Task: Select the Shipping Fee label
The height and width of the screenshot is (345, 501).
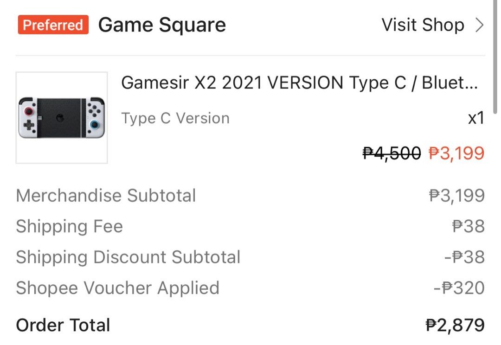Action: click(69, 226)
